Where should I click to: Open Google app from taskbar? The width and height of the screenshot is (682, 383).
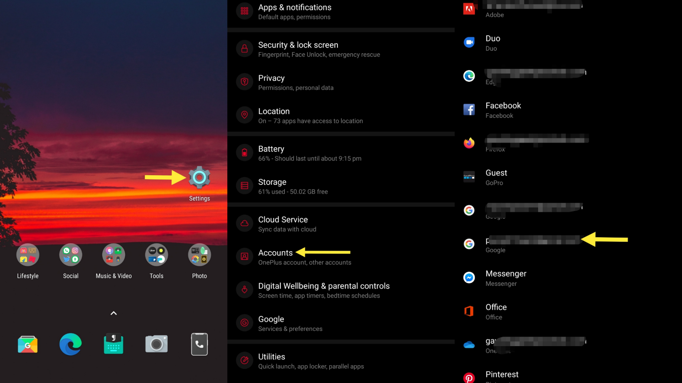[x=27, y=344]
